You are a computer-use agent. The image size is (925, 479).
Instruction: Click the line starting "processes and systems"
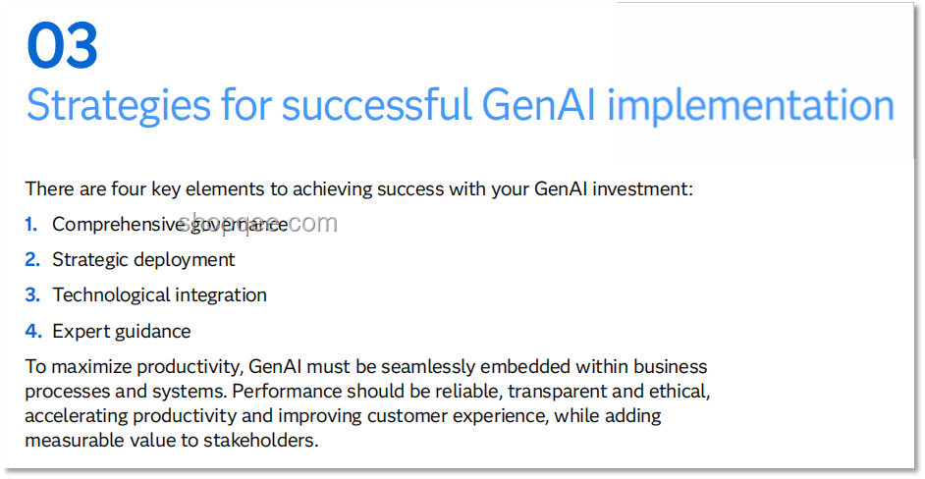pyautogui.click(x=367, y=392)
